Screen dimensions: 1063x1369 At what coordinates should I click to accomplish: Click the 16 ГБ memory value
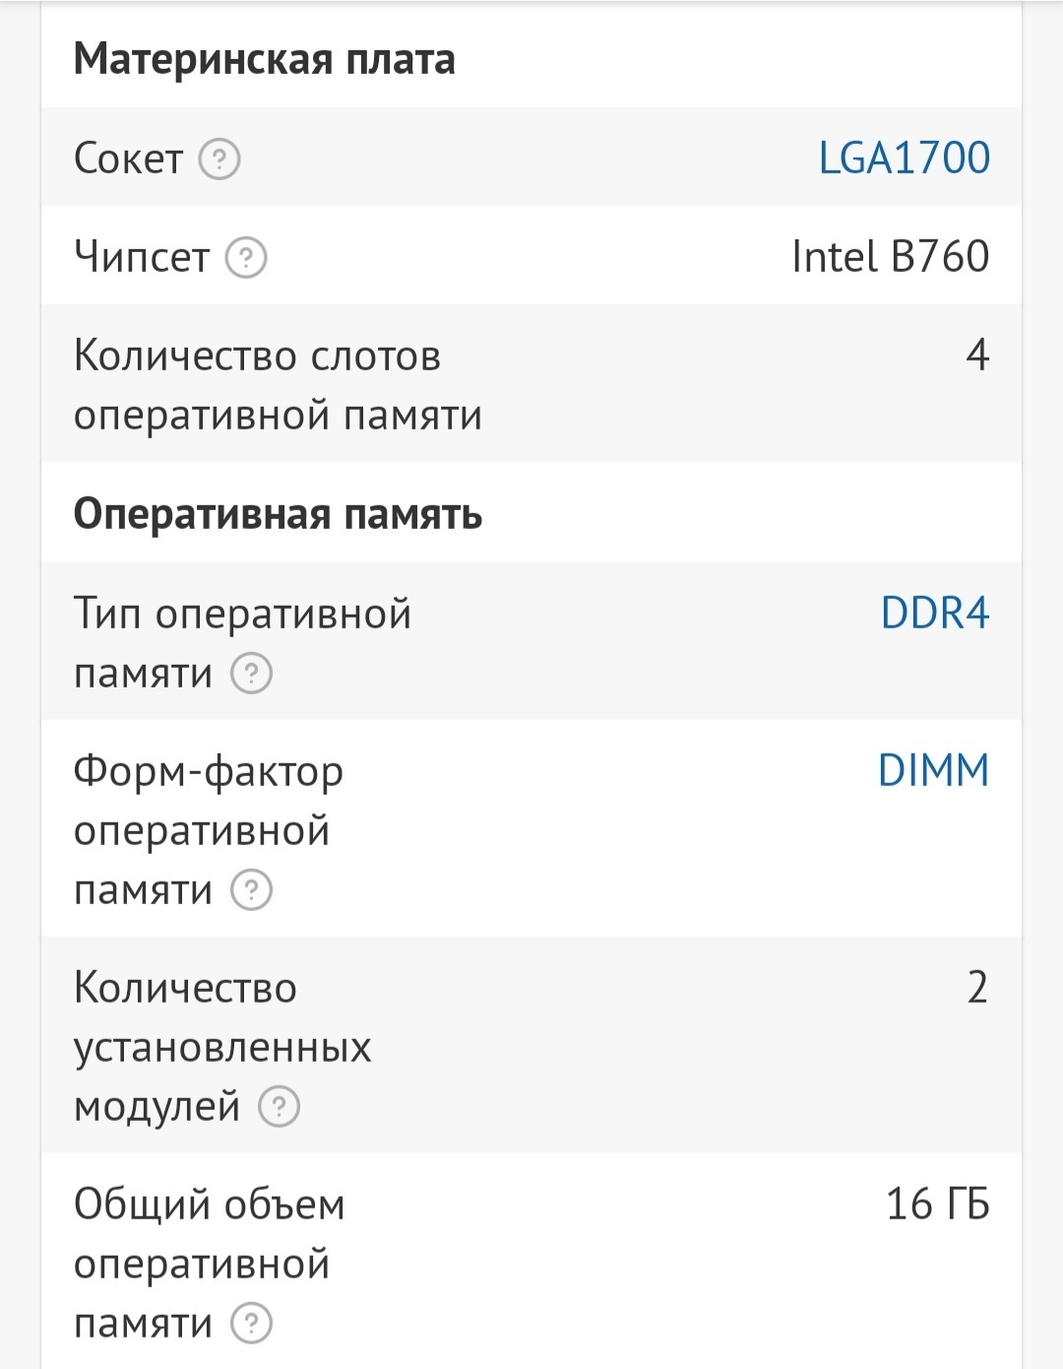(x=937, y=1205)
